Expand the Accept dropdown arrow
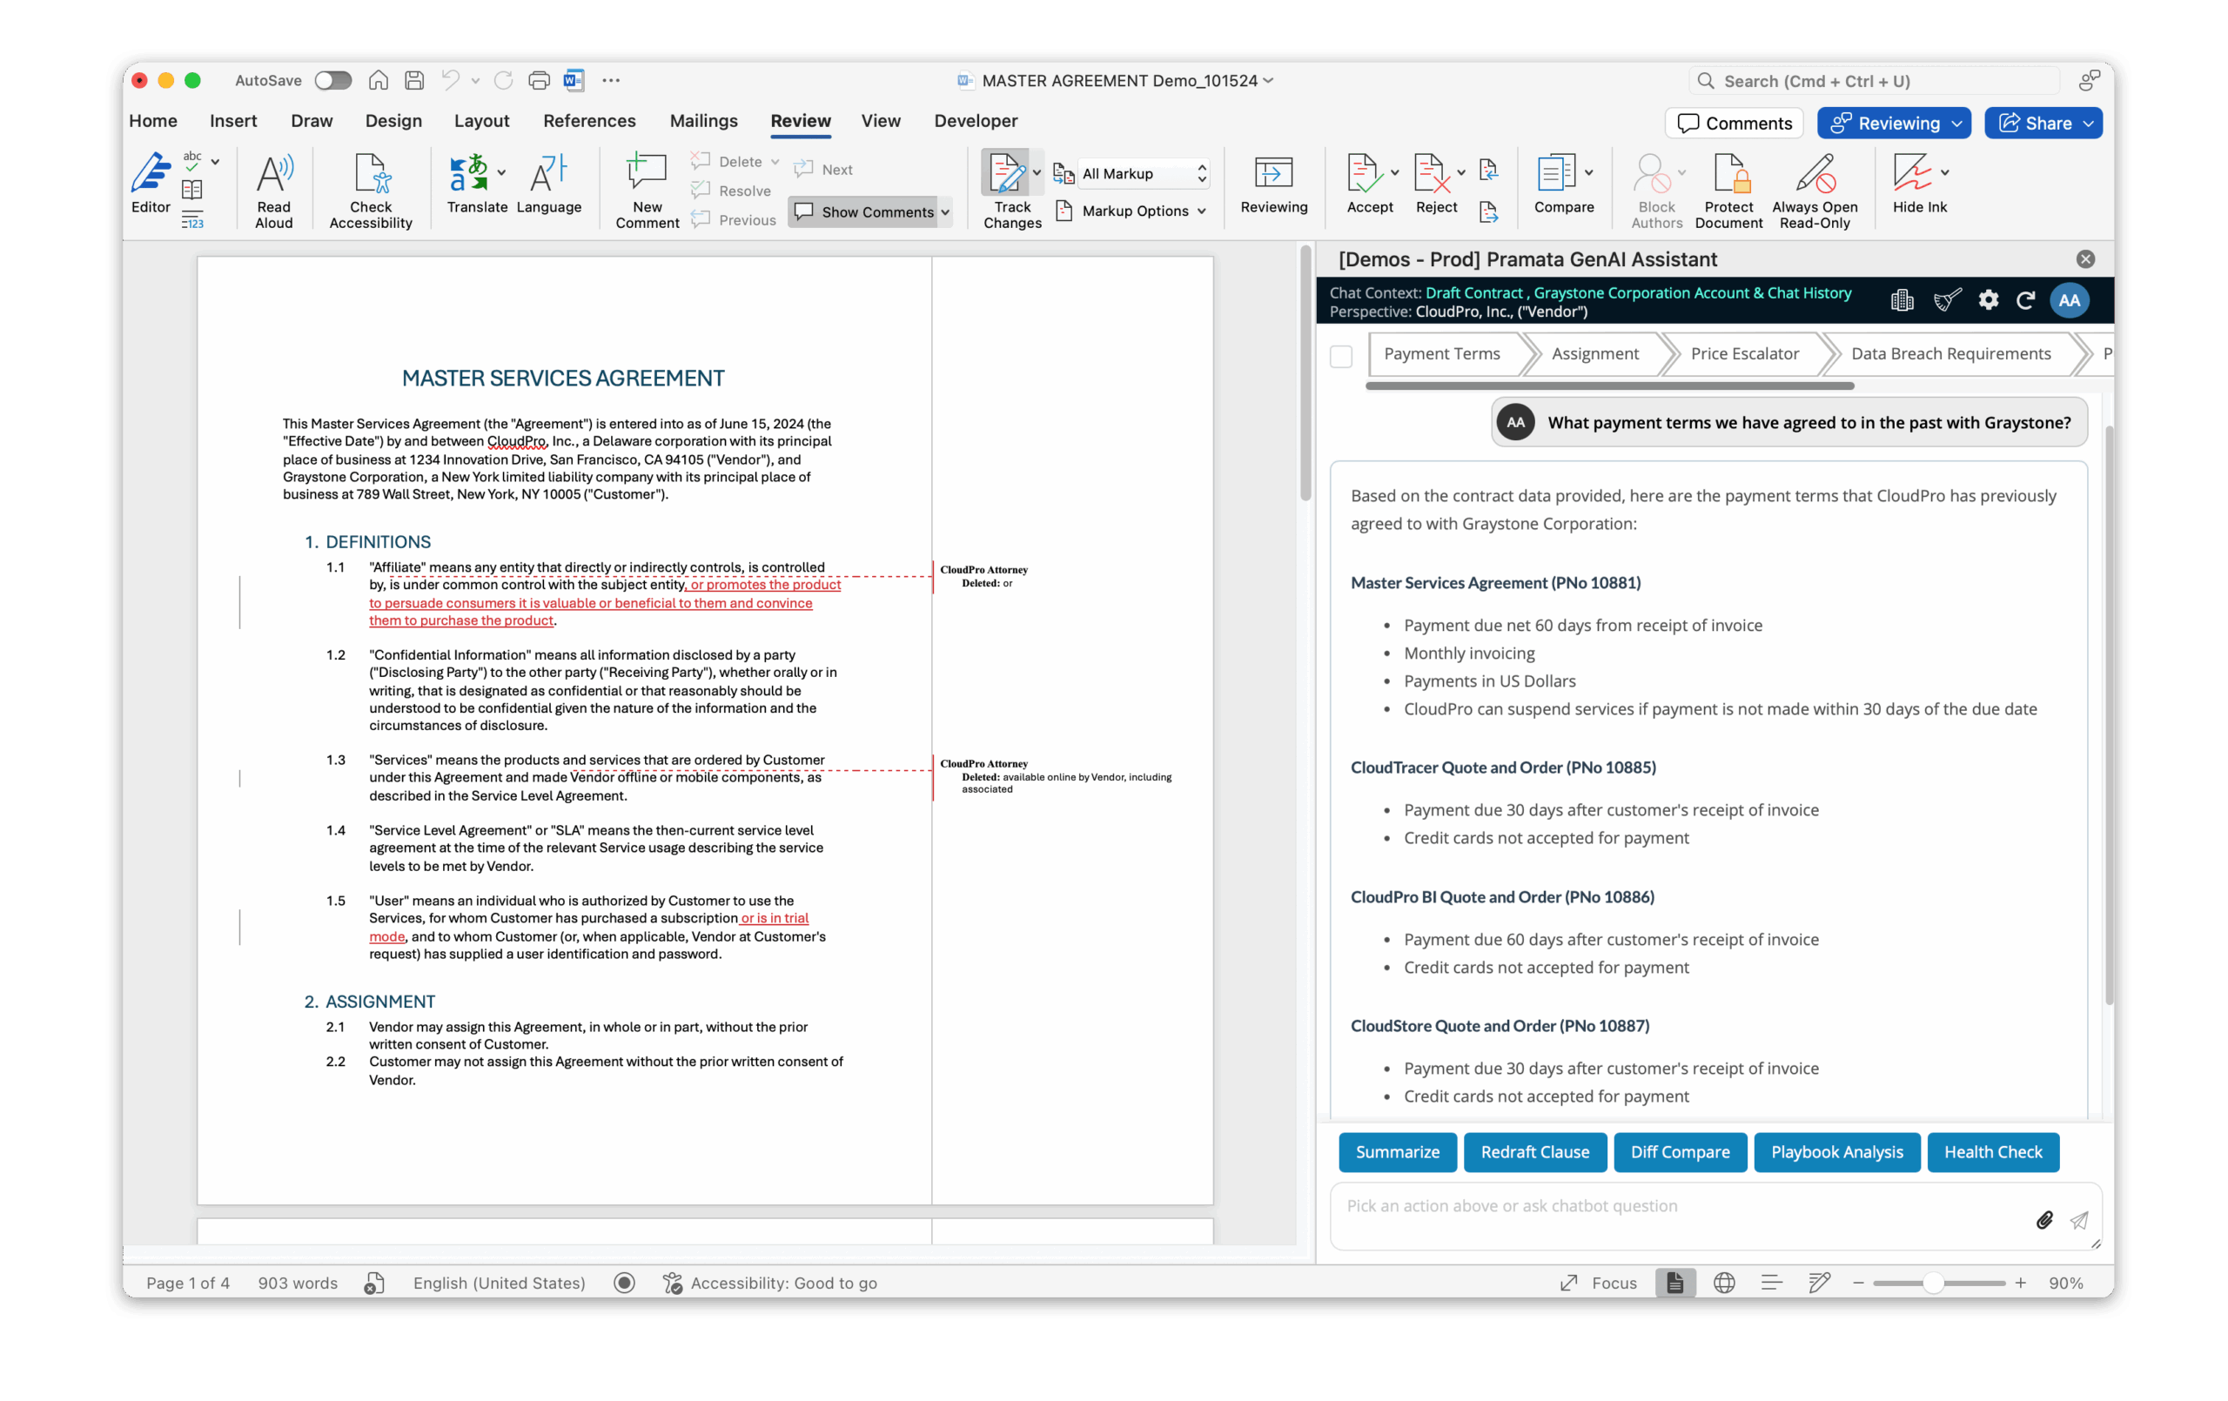The height and width of the screenshot is (1401, 2228). [1394, 173]
